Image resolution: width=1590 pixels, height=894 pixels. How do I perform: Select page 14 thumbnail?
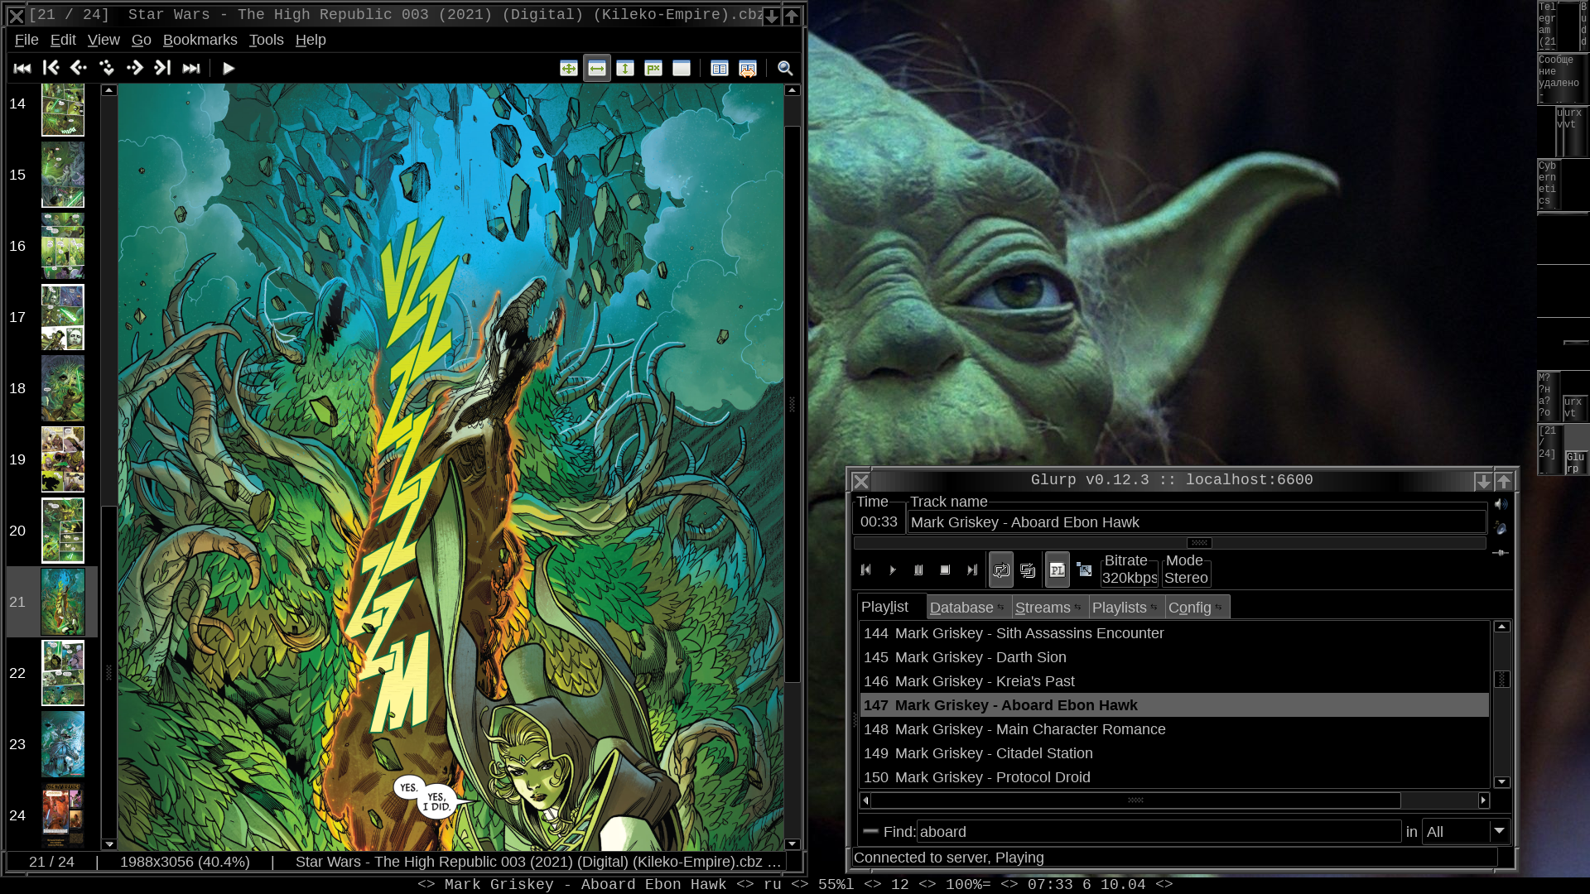(63, 109)
